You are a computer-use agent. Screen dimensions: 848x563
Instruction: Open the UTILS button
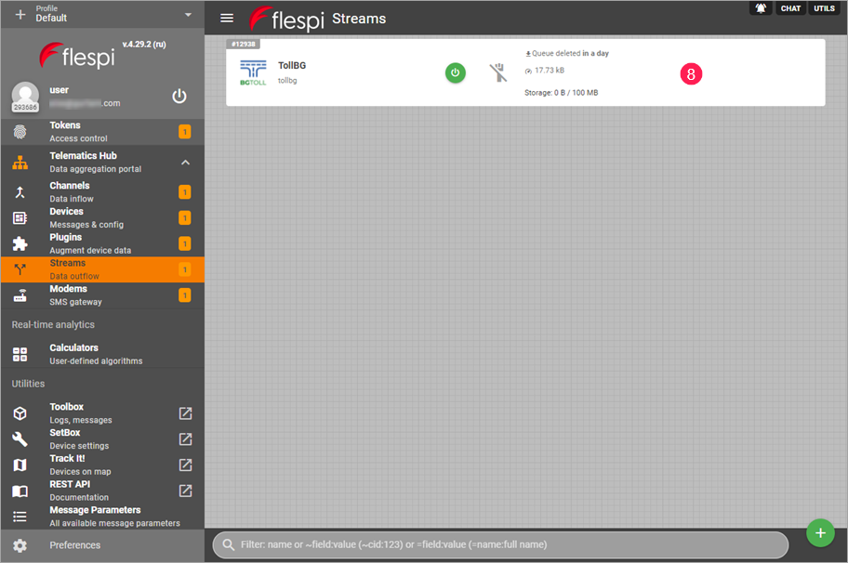pos(824,8)
